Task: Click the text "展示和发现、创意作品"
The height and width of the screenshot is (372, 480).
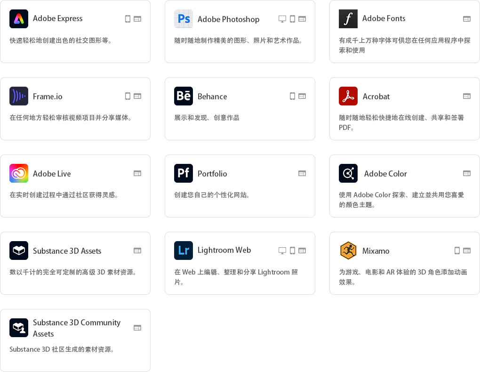Action: [x=207, y=118]
